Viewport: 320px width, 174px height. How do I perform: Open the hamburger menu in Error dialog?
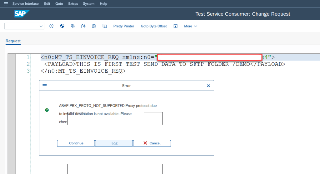click(44, 86)
